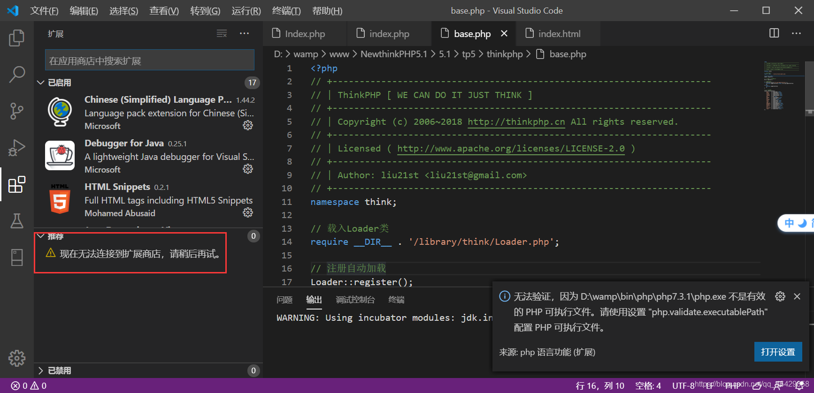Viewport: 814px width, 393px height.
Task: Open the Explorer view in activity bar
Action: click(17, 38)
